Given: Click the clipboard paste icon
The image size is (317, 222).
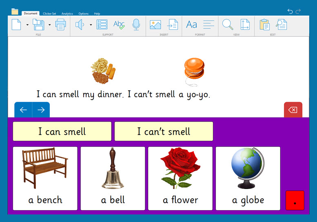Looking at the screenshot, I should 264,24.
